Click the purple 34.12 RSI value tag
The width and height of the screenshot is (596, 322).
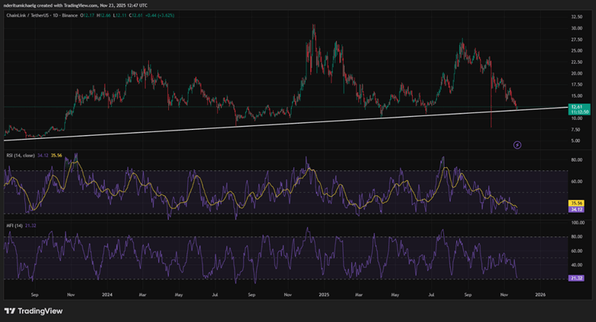[x=576, y=210]
